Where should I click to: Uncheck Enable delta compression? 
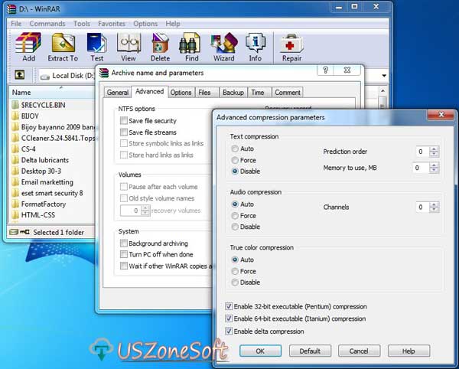coord(229,331)
